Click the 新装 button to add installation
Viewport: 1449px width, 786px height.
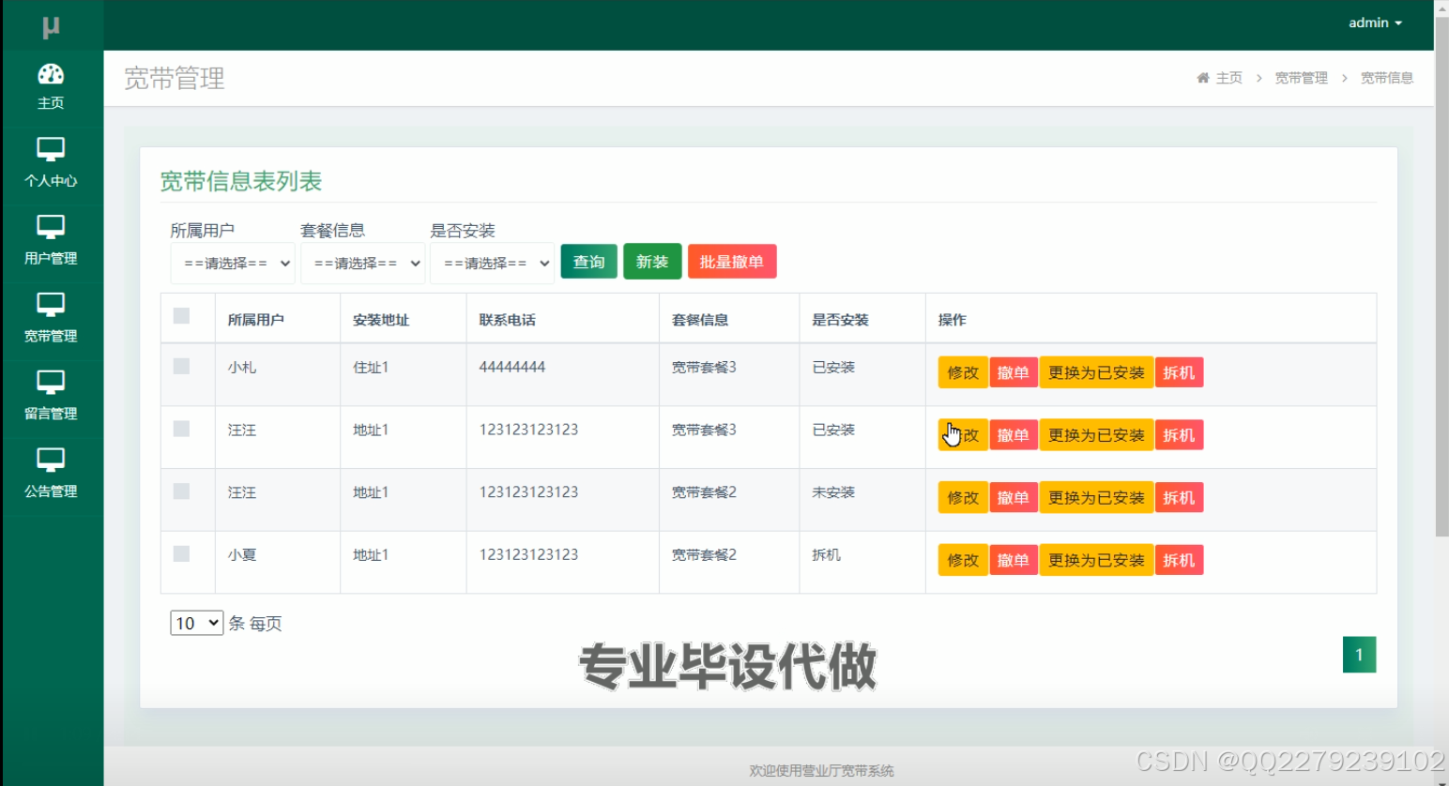652,262
